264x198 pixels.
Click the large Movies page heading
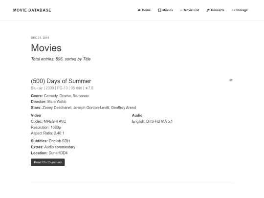[46, 48]
